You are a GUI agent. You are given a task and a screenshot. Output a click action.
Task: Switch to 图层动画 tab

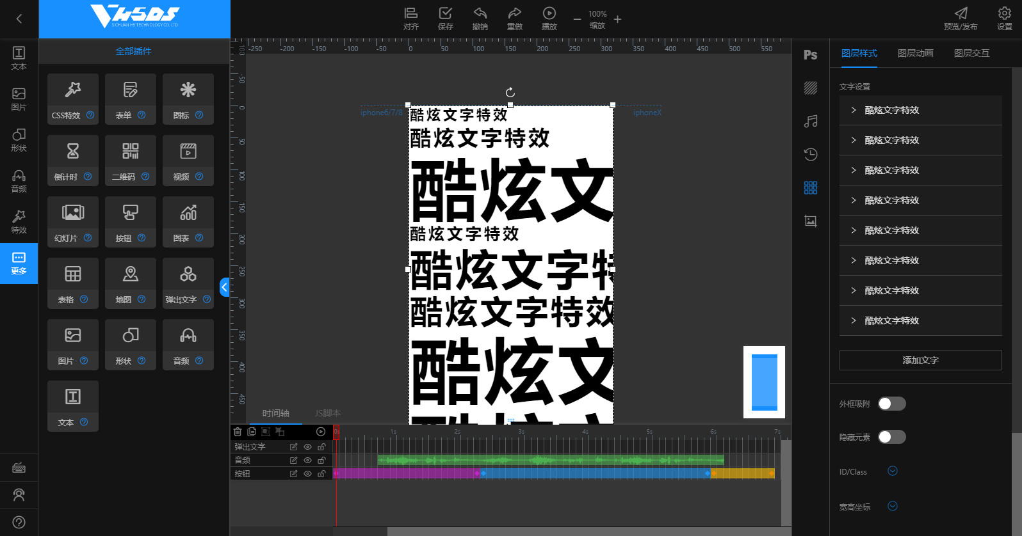pos(916,54)
